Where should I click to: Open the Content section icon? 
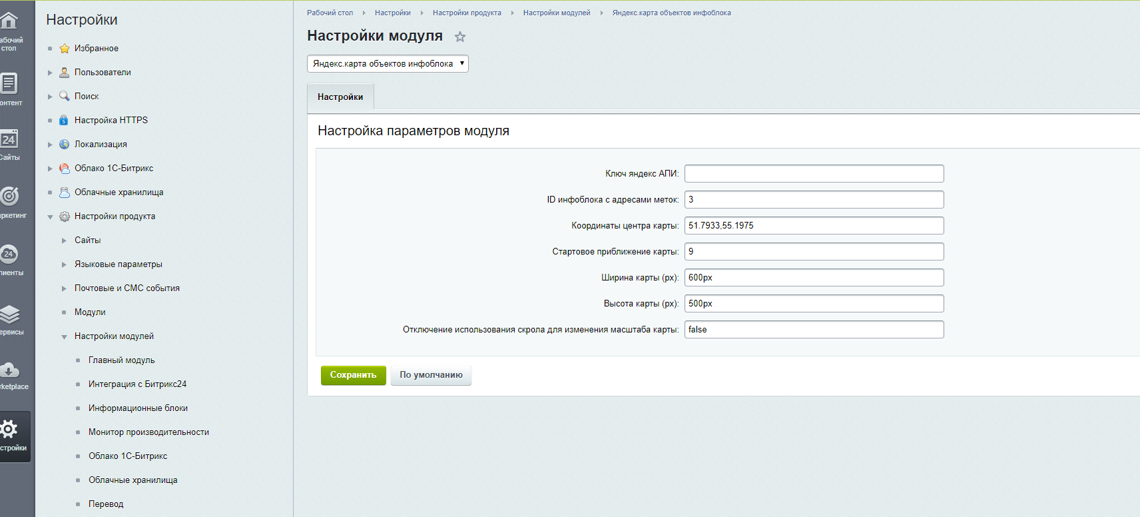point(9,83)
